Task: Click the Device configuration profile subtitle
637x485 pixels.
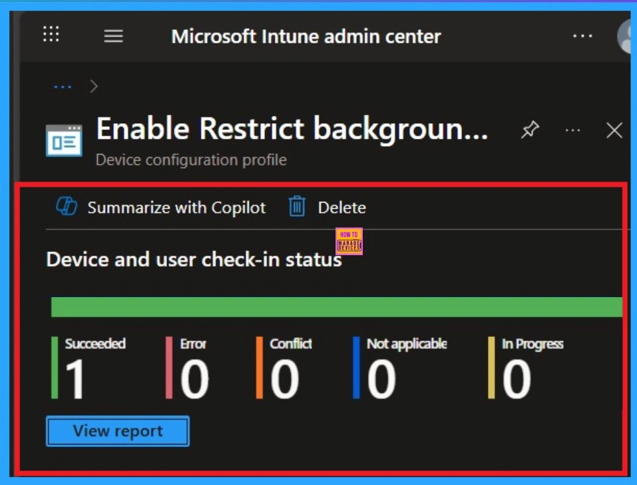Action: click(x=191, y=160)
